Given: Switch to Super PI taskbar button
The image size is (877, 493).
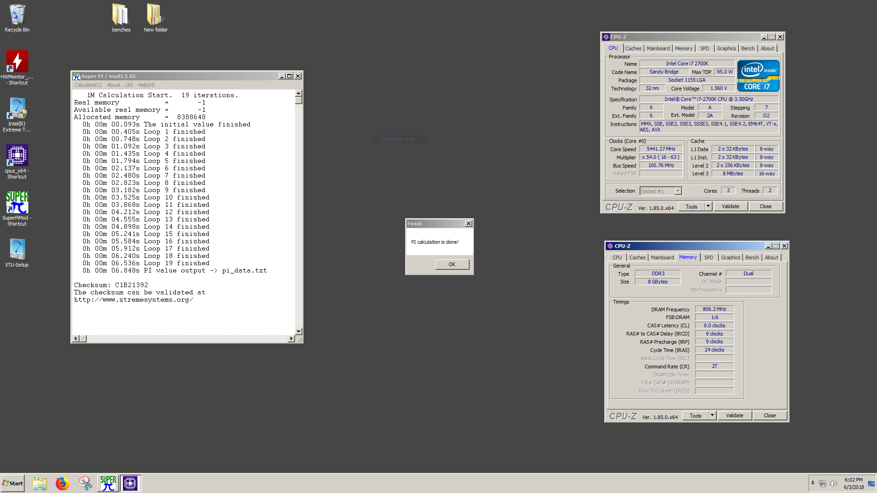Looking at the screenshot, I should (x=108, y=483).
